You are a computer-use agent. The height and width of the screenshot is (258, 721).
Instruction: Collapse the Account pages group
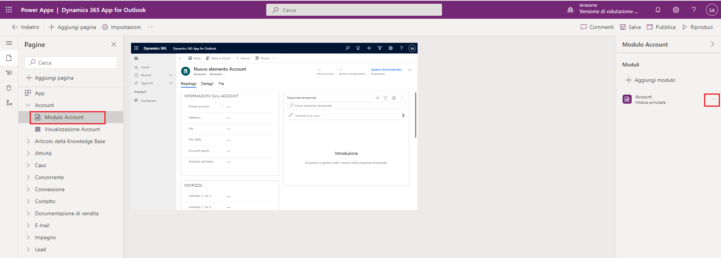tap(28, 105)
